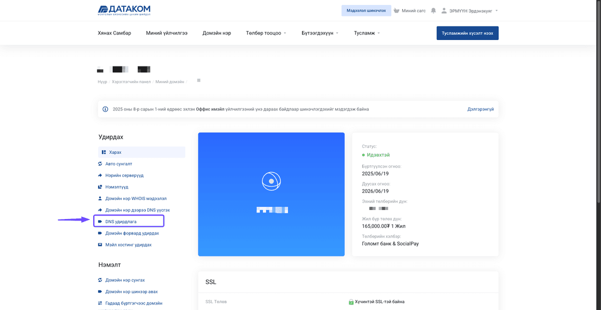
Task: Open the ЭРМҮҮН Эрдэнэхуяг account dropdown
Action: click(473, 10)
